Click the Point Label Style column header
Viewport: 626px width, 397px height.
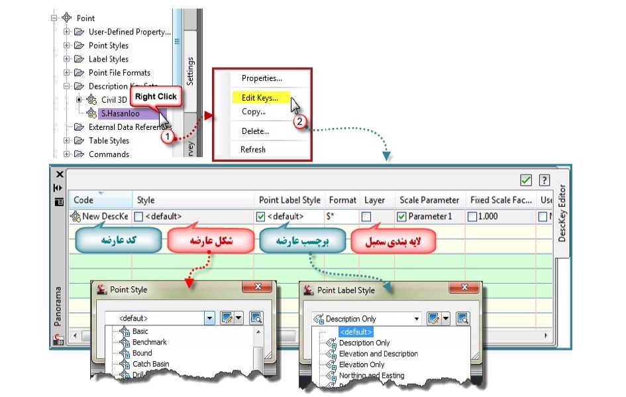point(289,199)
